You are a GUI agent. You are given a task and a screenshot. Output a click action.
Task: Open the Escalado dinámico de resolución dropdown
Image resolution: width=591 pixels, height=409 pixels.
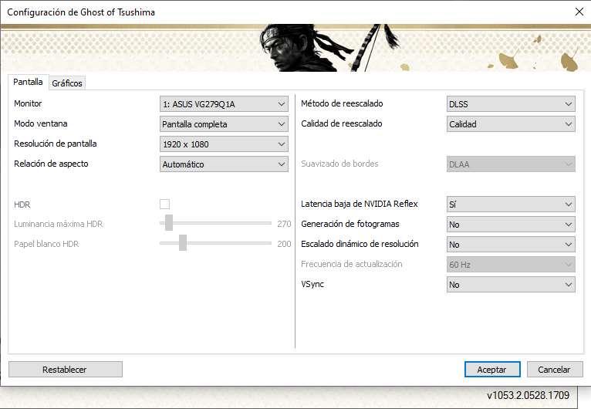click(x=511, y=245)
